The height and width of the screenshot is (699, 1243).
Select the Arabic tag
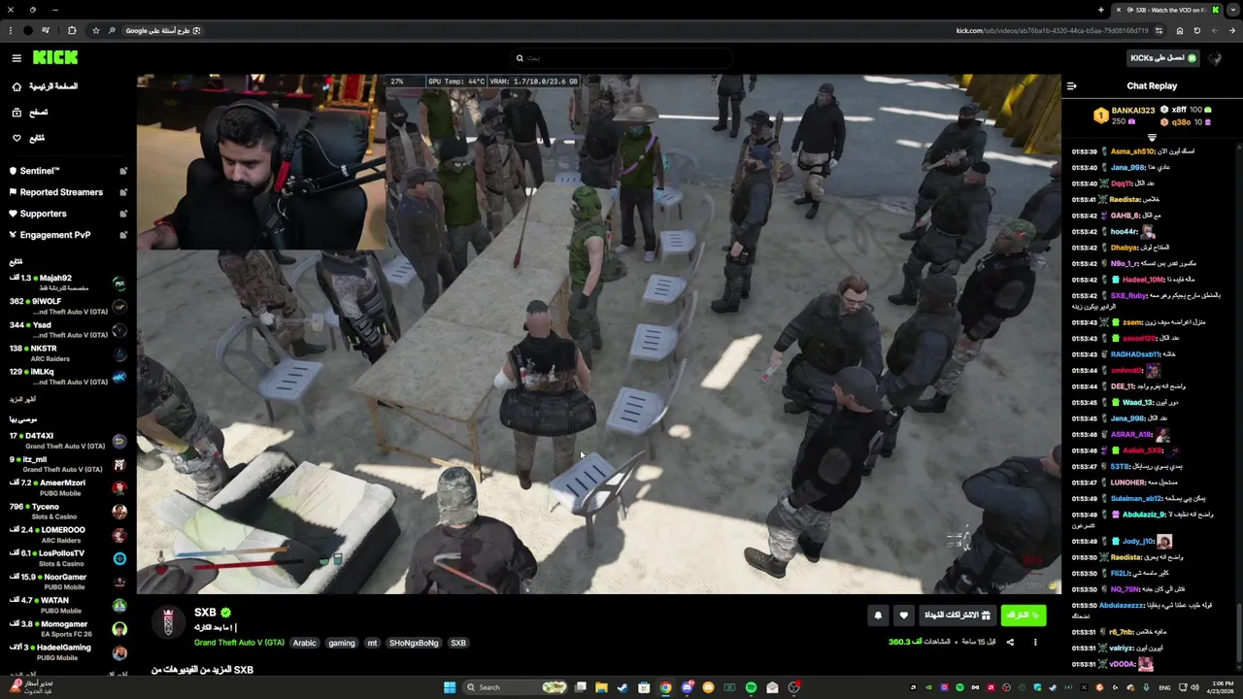tap(305, 643)
